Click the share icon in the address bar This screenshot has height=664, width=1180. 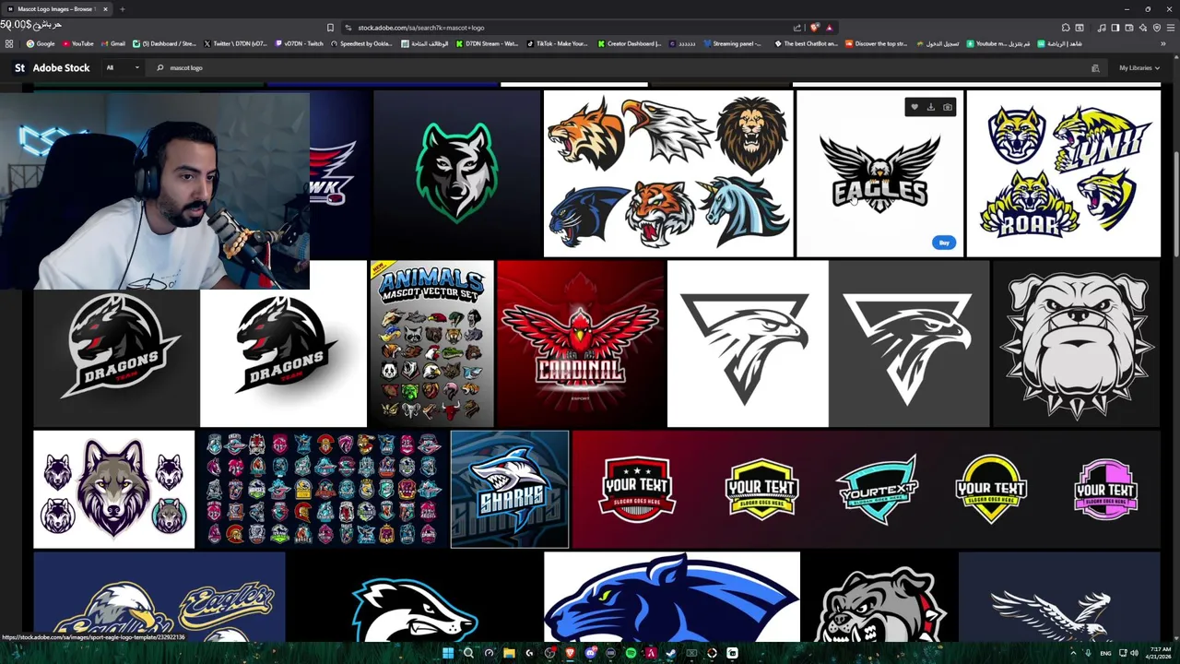click(x=796, y=28)
